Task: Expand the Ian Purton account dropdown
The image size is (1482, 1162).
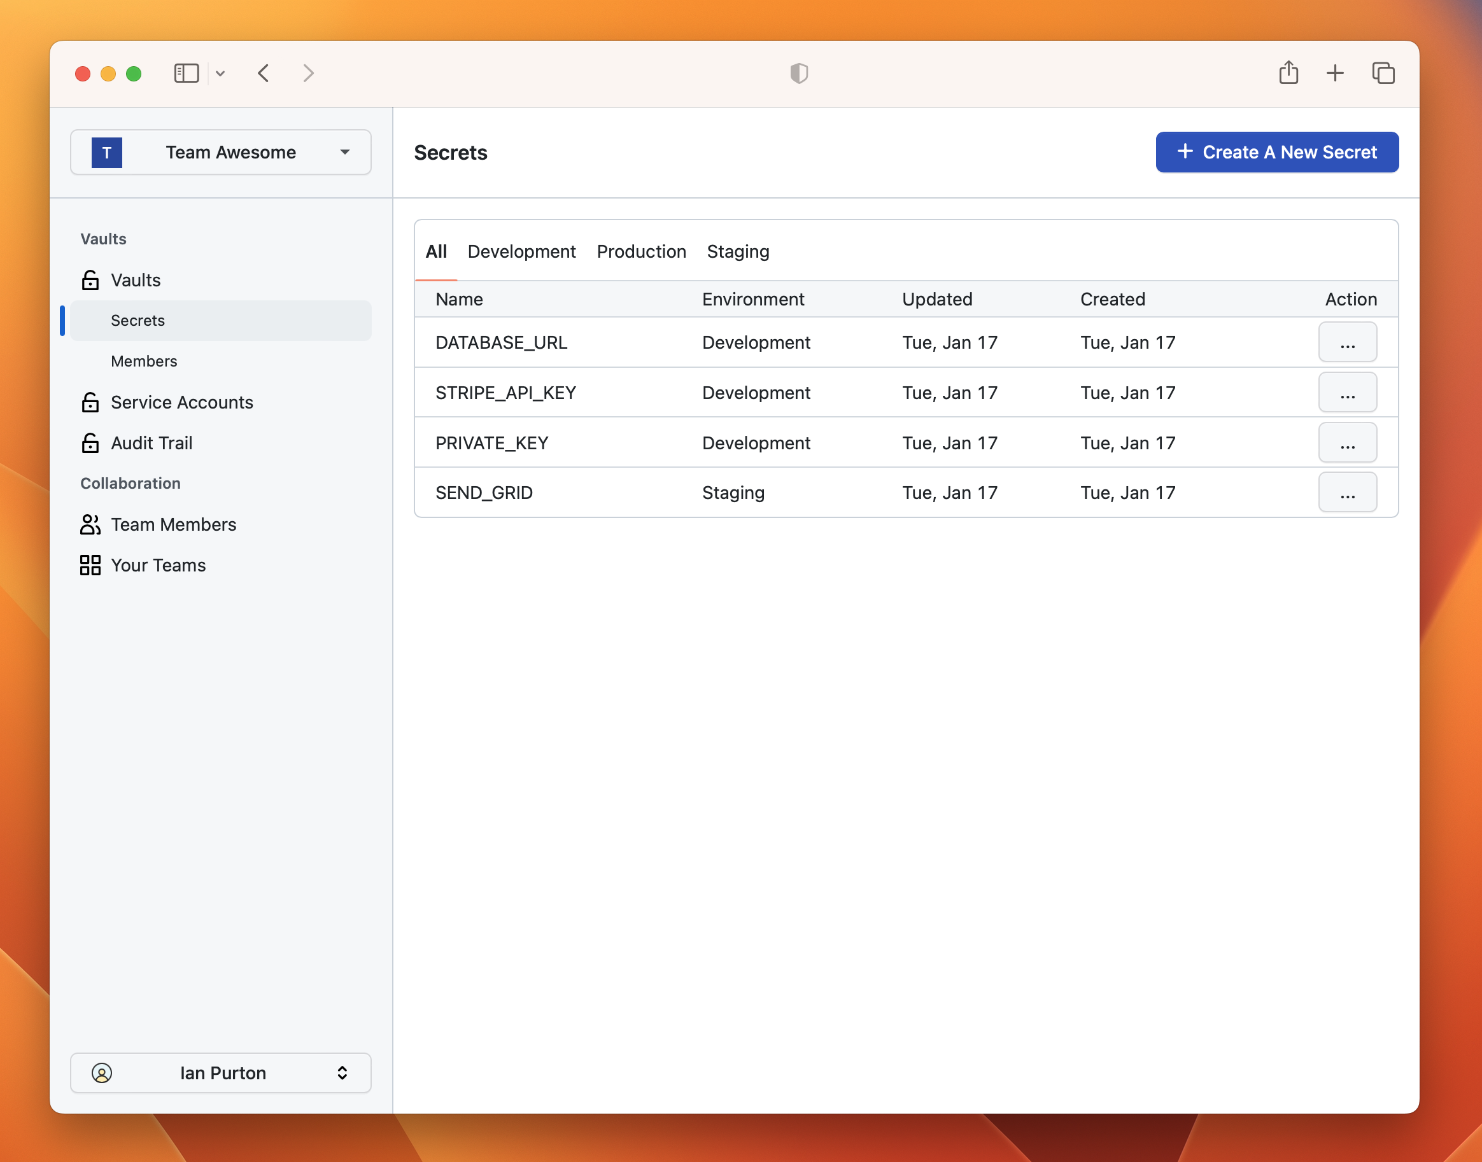Action: [x=341, y=1072]
